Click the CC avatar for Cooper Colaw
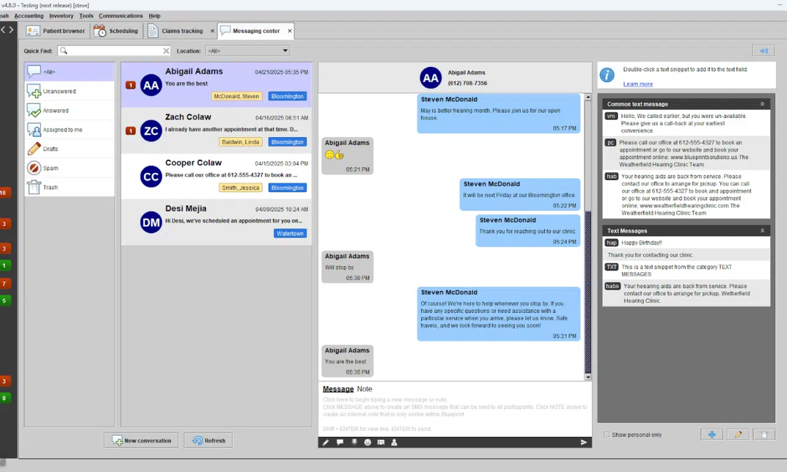This screenshot has width=787, height=472. pyautogui.click(x=151, y=176)
